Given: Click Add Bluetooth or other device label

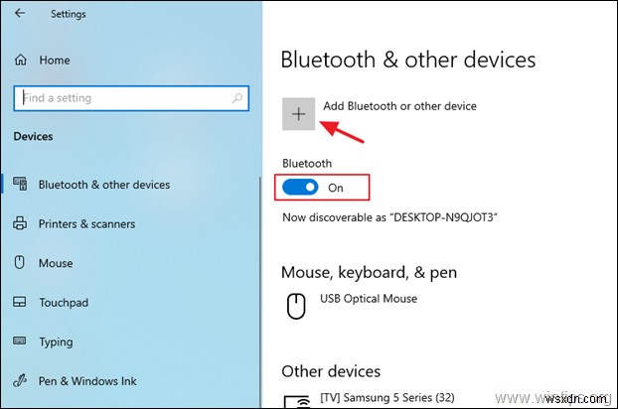Looking at the screenshot, I should point(399,106).
